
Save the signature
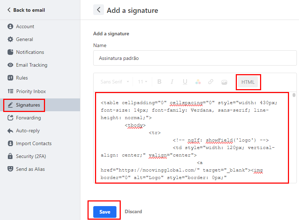[105, 212]
